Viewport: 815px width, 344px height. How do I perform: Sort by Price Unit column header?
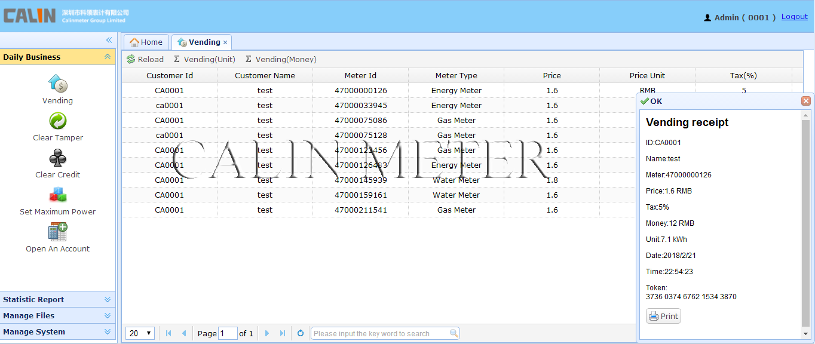(x=648, y=75)
